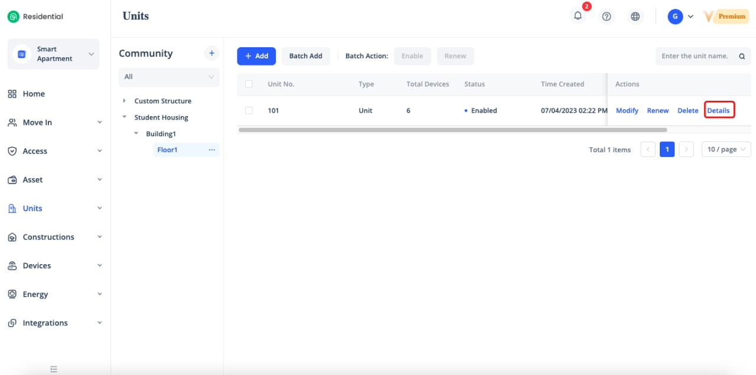Focus the unit name search field
The image size is (756, 375).
pos(695,57)
